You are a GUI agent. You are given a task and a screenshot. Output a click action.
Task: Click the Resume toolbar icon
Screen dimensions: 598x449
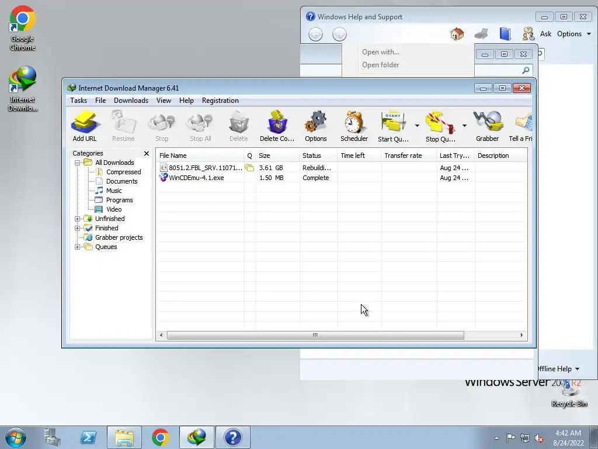pyautogui.click(x=123, y=126)
